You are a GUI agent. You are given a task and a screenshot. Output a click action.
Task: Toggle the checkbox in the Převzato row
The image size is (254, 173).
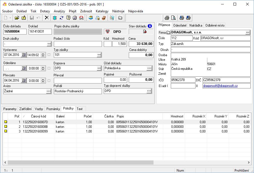click(x=49, y=80)
